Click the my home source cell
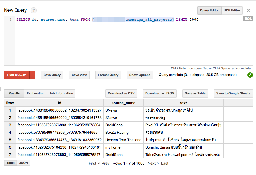 (x=123, y=147)
